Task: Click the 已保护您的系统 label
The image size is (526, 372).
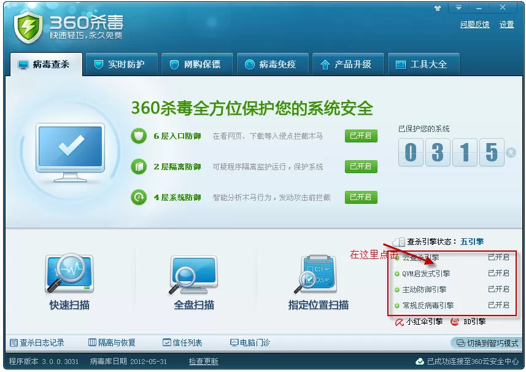Action: pyautogui.click(x=424, y=129)
